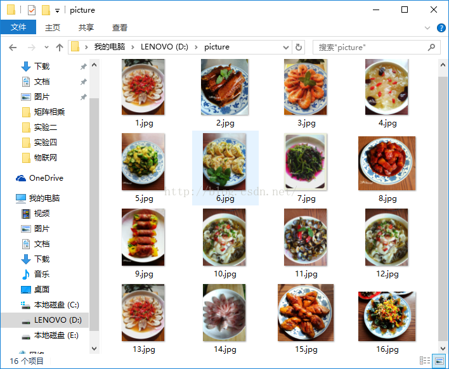Select the 5.jpg thumbnail
The width and height of the screenshot is (449, 369).
(143, 162)
